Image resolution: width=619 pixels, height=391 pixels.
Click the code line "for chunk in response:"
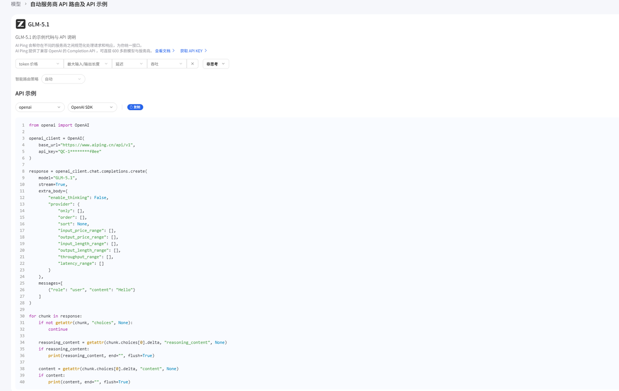click(x=55, y=316)
